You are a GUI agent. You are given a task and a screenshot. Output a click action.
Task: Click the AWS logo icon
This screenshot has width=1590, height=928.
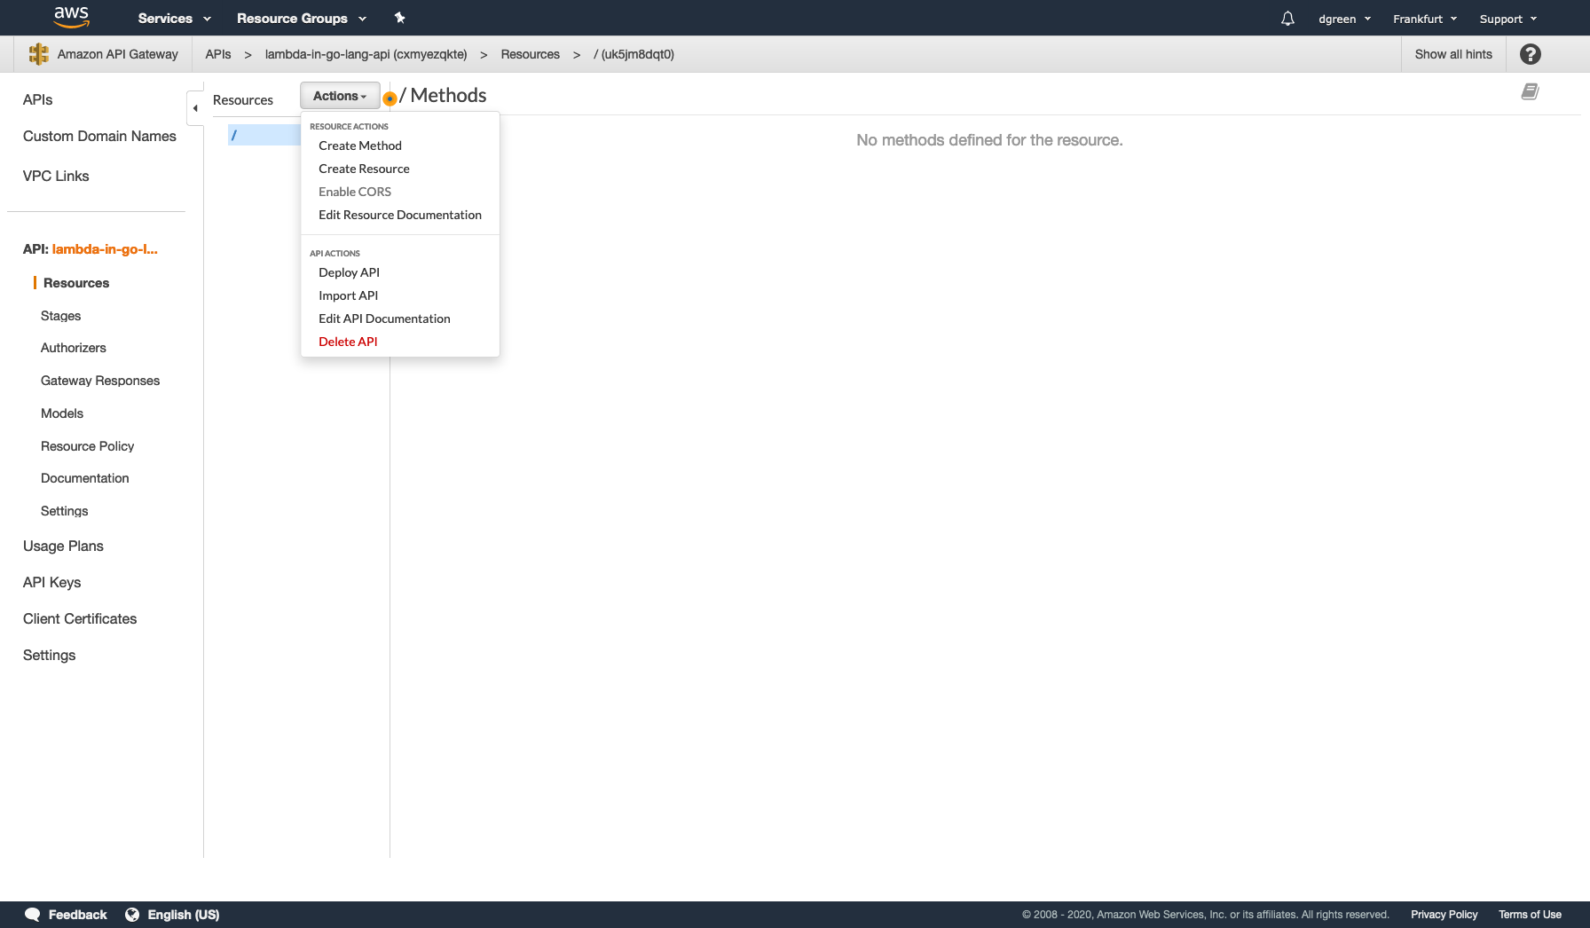(71, 17)
